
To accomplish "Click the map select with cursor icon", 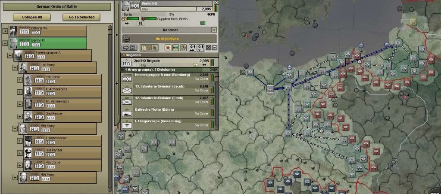I will (149, 48).
